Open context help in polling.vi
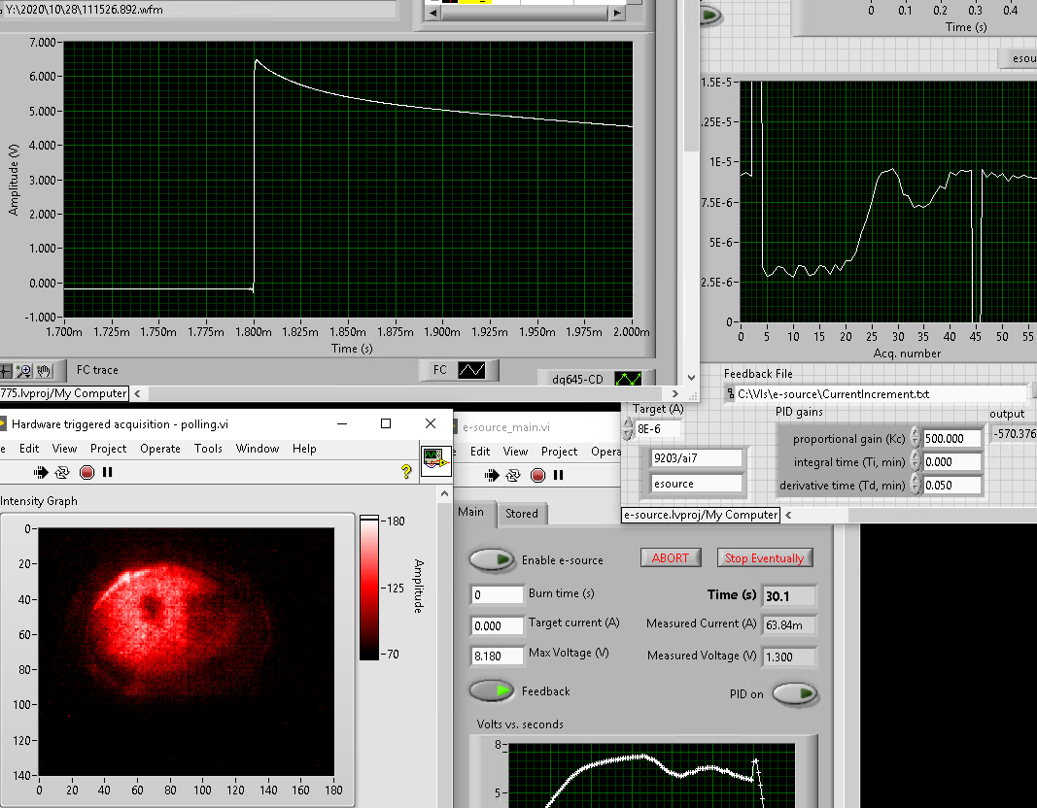This screenshot has width=1037, height=808. point(406,472)
